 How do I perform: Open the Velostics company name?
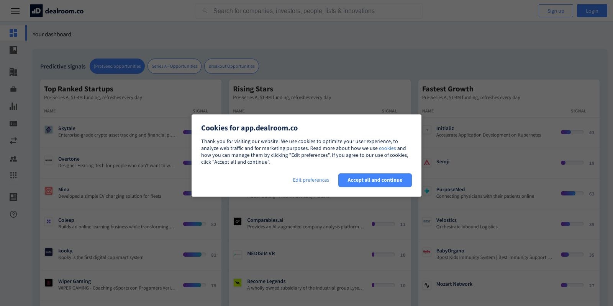pos(446,220)
